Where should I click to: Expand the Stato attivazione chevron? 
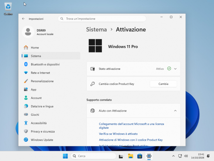175,69
